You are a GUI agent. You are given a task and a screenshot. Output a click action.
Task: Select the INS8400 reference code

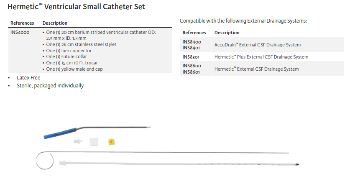coord(192,42)
